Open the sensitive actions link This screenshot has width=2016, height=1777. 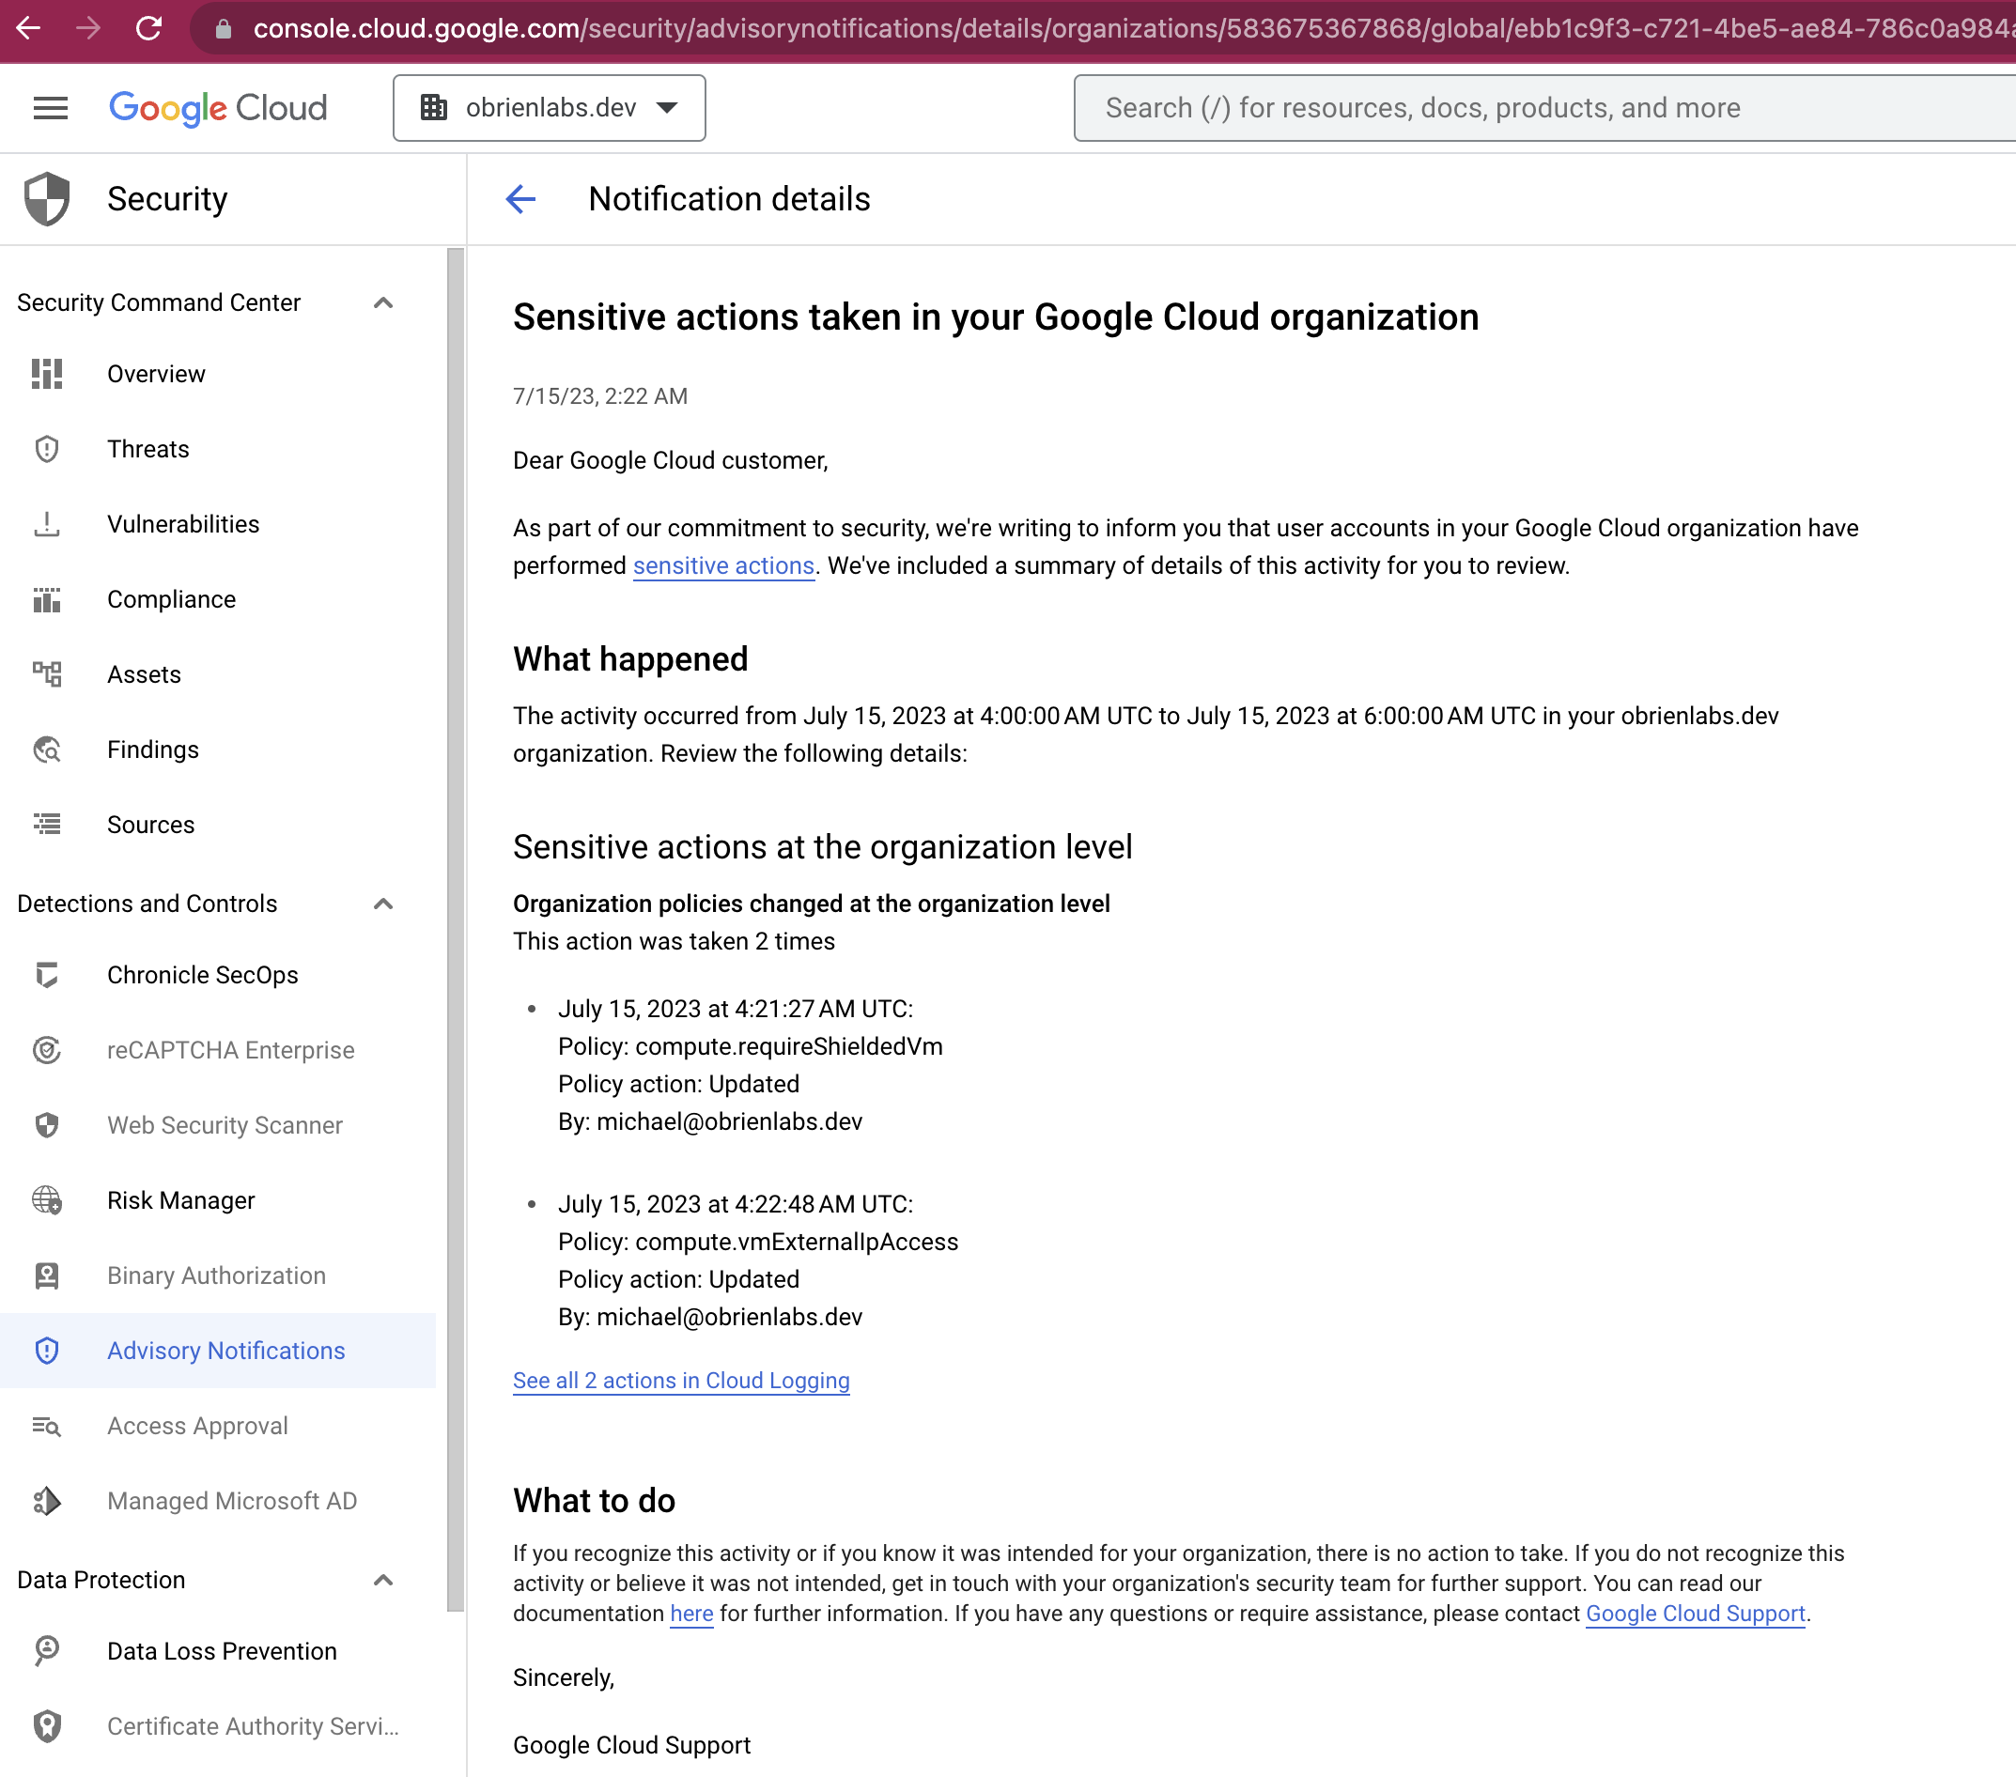[x=724, y=565]
